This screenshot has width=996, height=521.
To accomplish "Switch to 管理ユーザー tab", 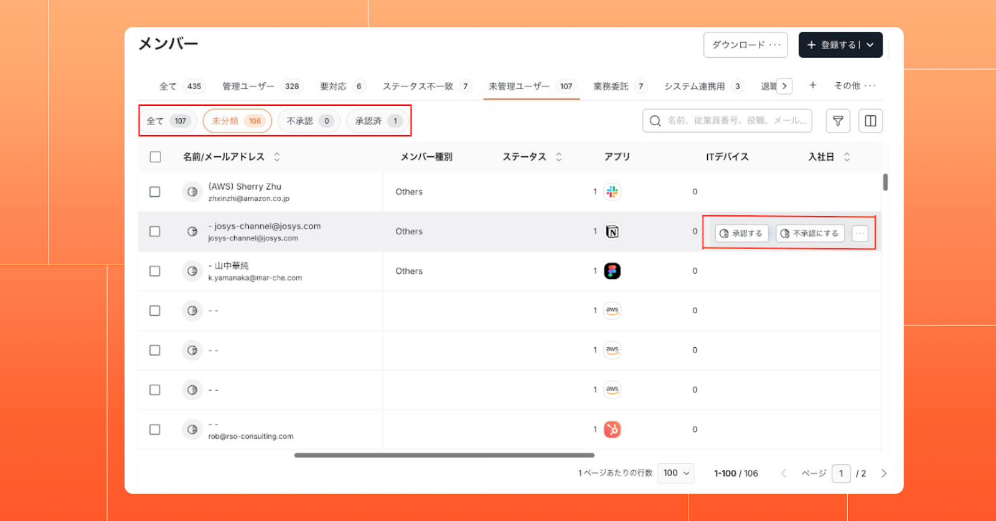I will 263,87.
